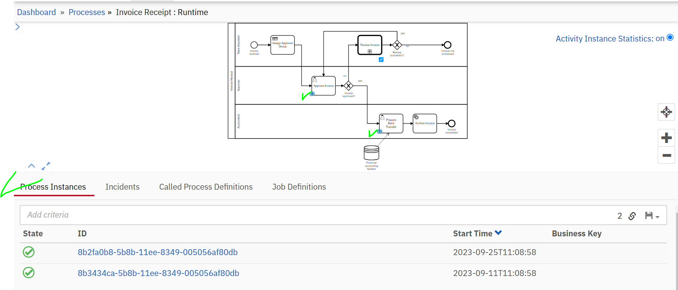Click the Invoice approved gateway
Image resolution: width=678 pixels, height=290 pixels.
coord(349,86)
